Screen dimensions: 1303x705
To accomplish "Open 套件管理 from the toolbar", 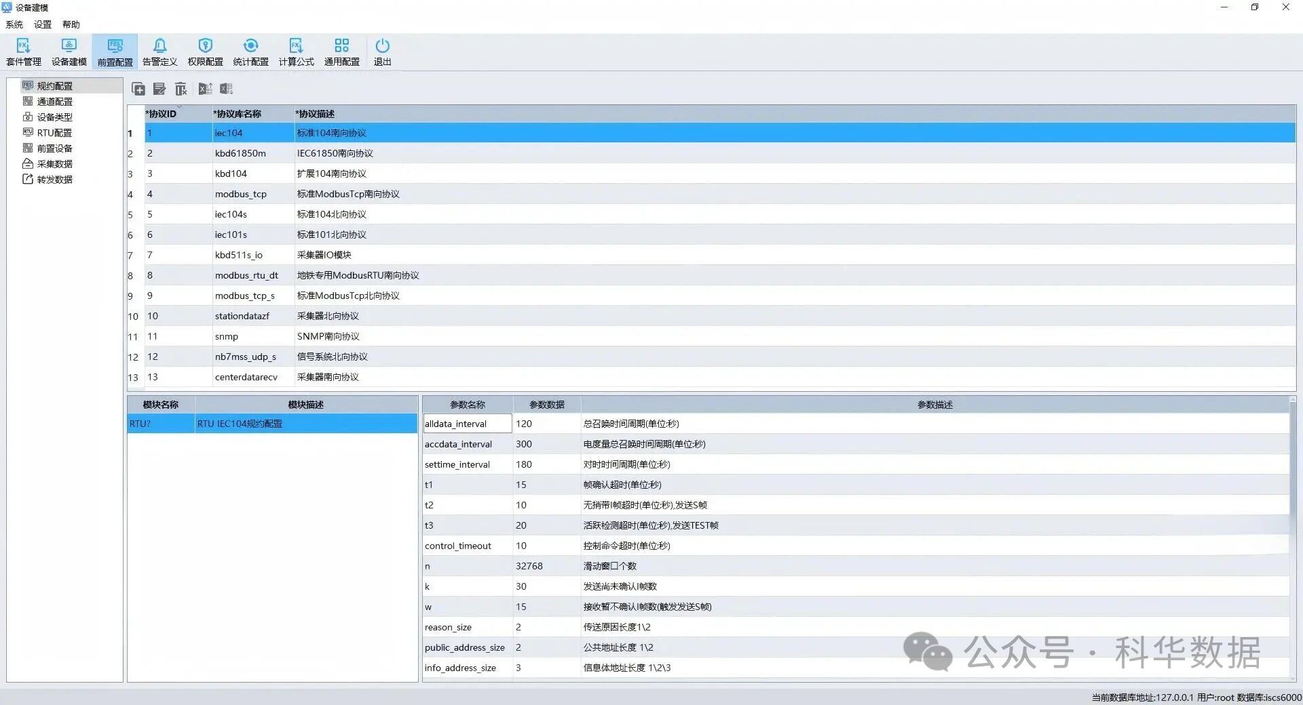I will [24, 52].
